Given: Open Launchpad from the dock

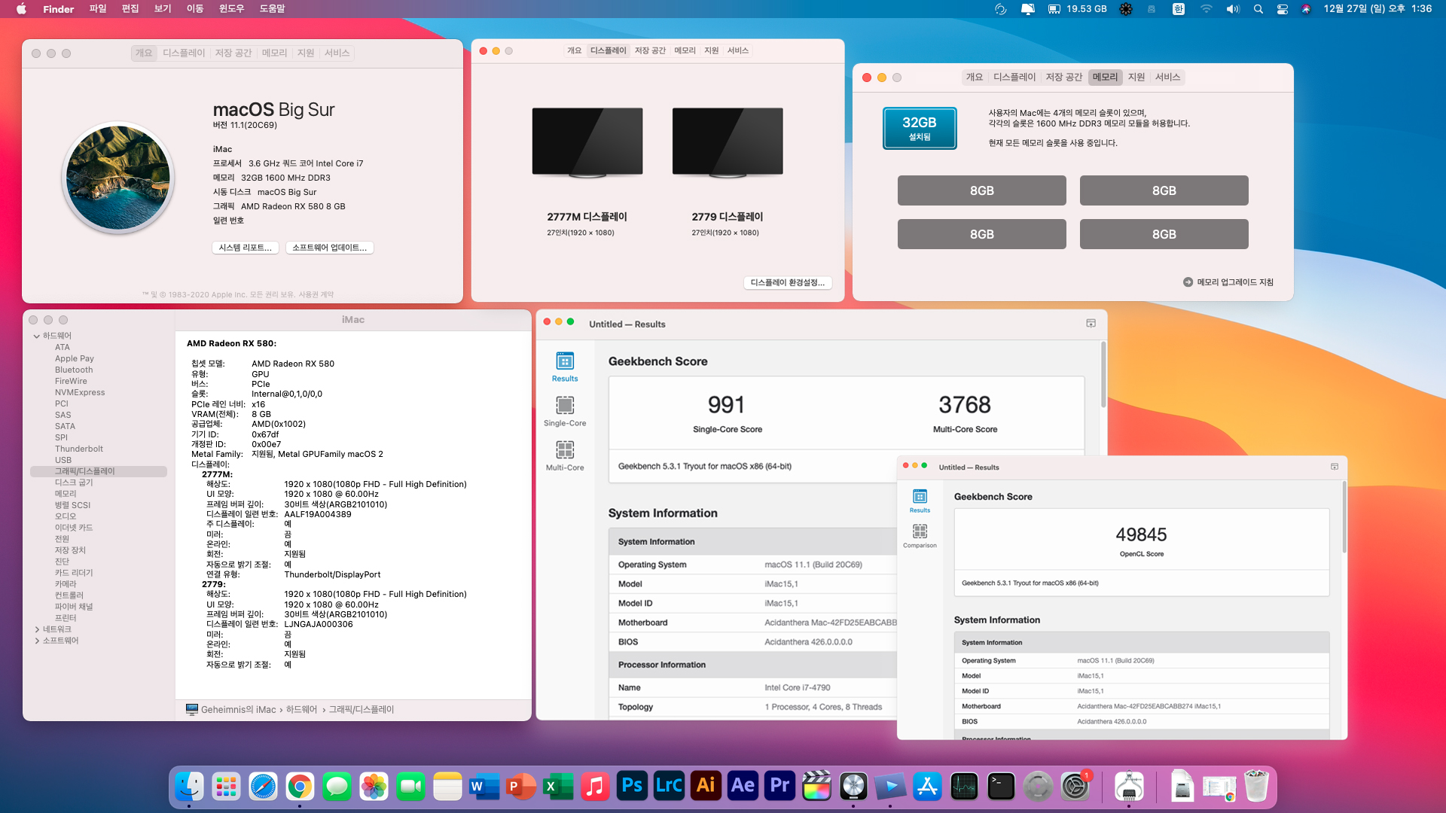Looking at the screenshot, I should coord(226,787).
